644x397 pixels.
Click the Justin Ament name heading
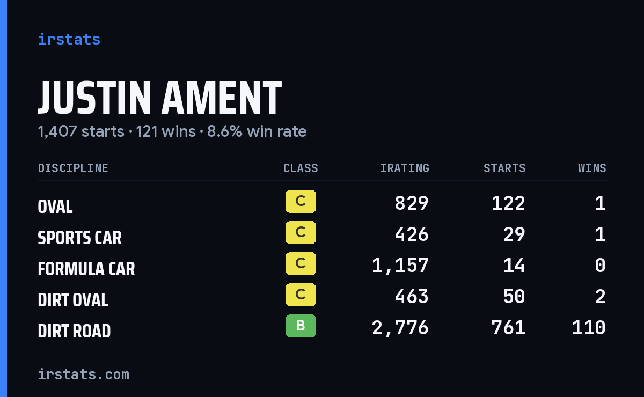tap(160, 98)
